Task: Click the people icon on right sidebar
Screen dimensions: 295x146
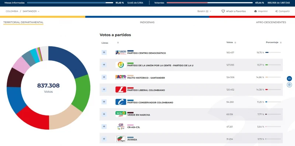Action: 289,79
